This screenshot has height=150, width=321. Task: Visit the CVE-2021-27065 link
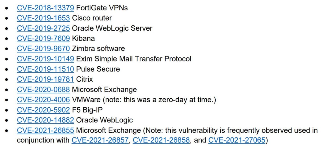[x=237, y=140]
